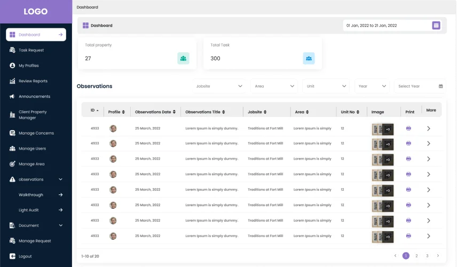
Task: Open the Jobsite filter dropdown
Action: (219, 86)
